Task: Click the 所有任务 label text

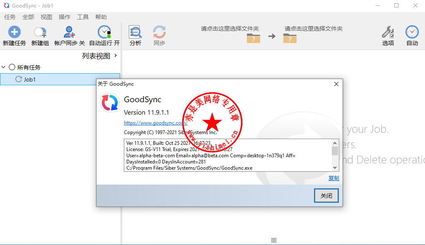Action: pyautogui.click(x=29, y=67)
